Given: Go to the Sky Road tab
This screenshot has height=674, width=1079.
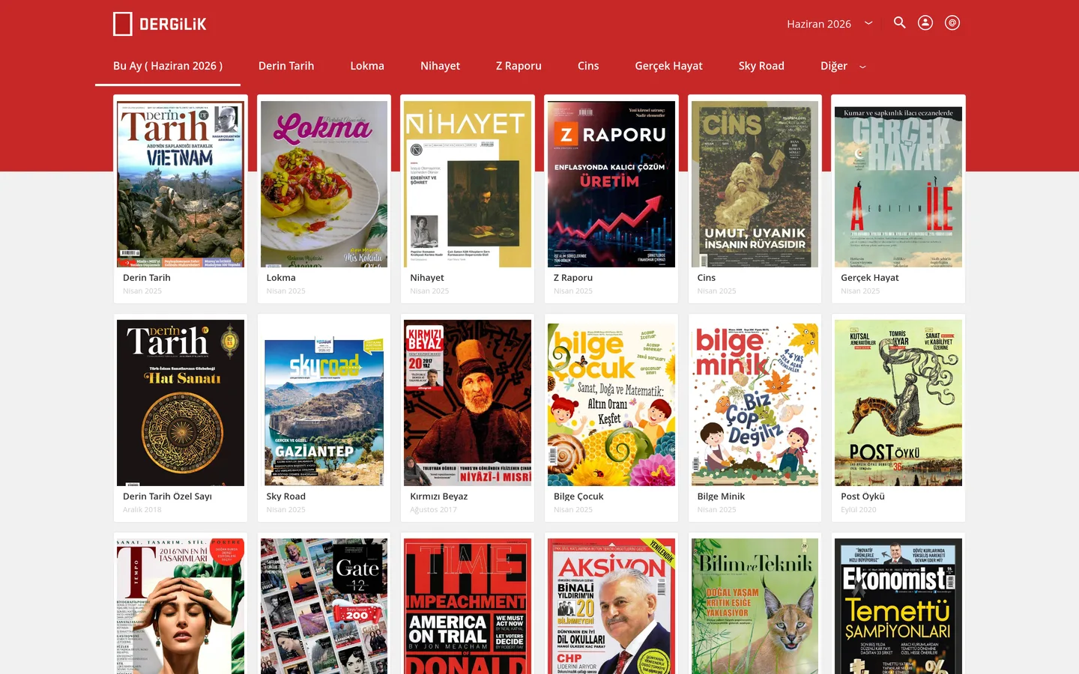Looking at the screenshot, I should coord(761,66).
